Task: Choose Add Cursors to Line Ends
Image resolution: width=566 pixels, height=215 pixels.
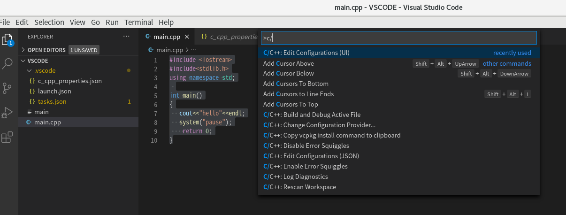Action: [400, 94]
